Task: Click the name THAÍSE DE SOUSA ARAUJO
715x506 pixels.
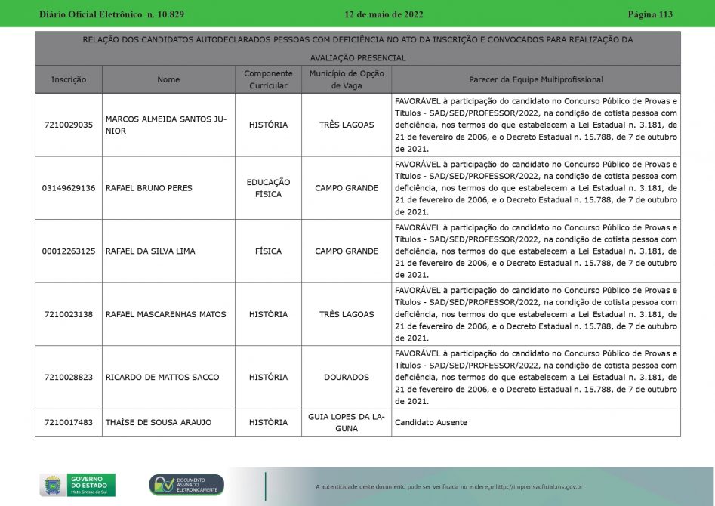Action: coord(159,422)
